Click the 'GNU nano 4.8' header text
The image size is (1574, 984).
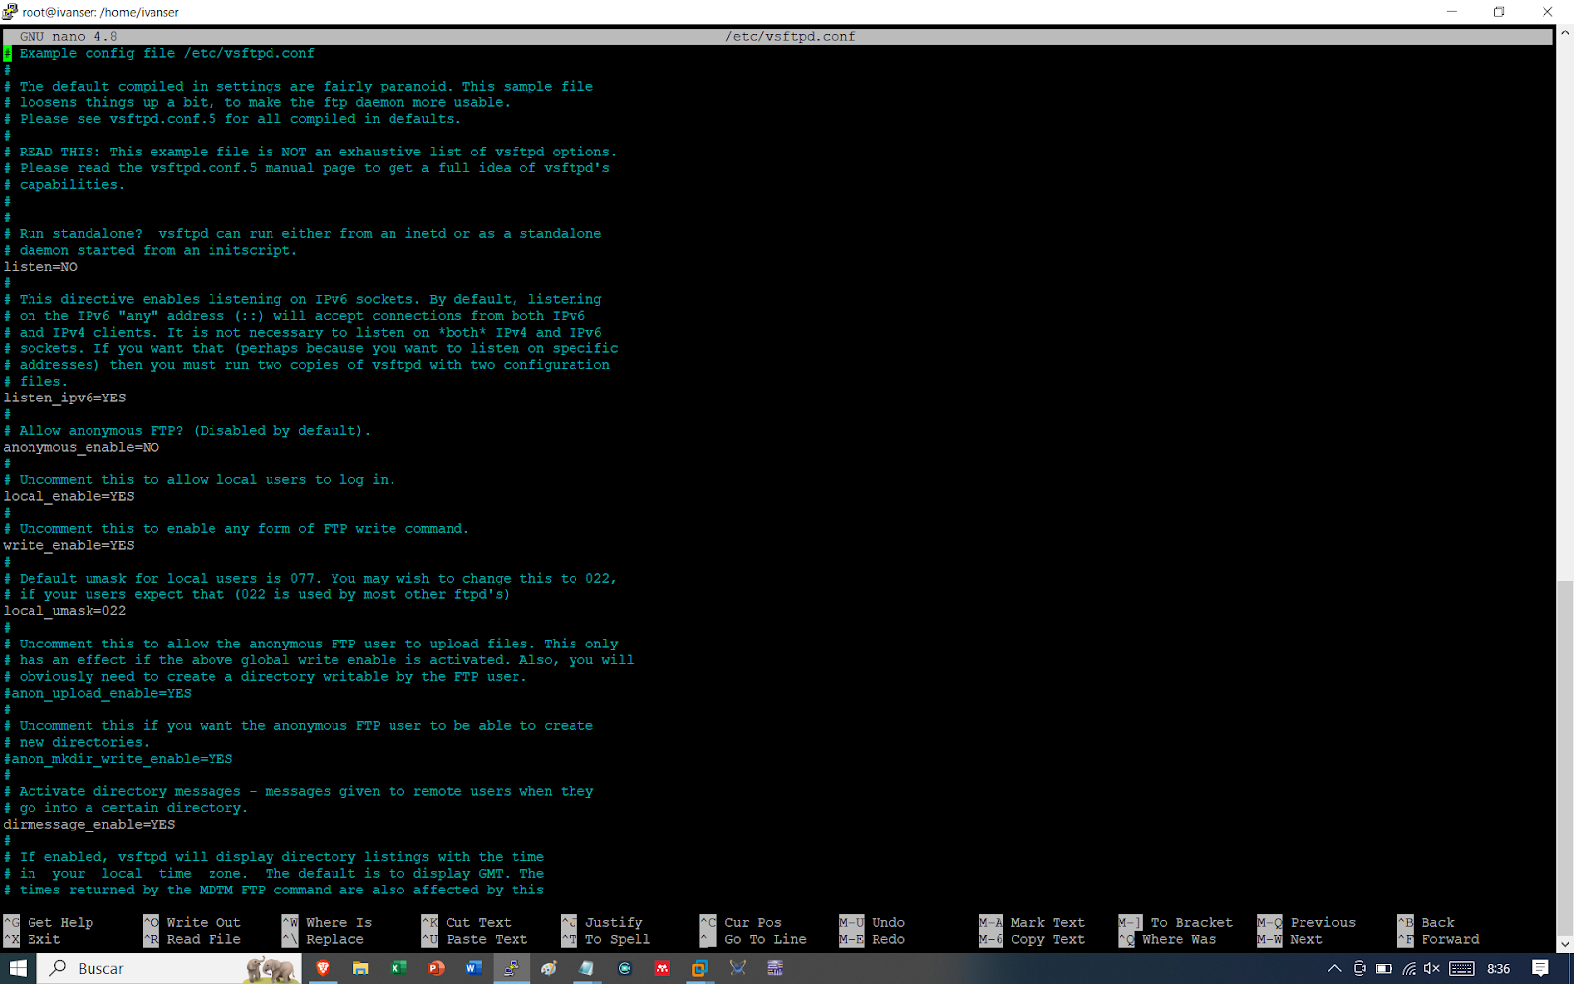(x=68, y=37)
